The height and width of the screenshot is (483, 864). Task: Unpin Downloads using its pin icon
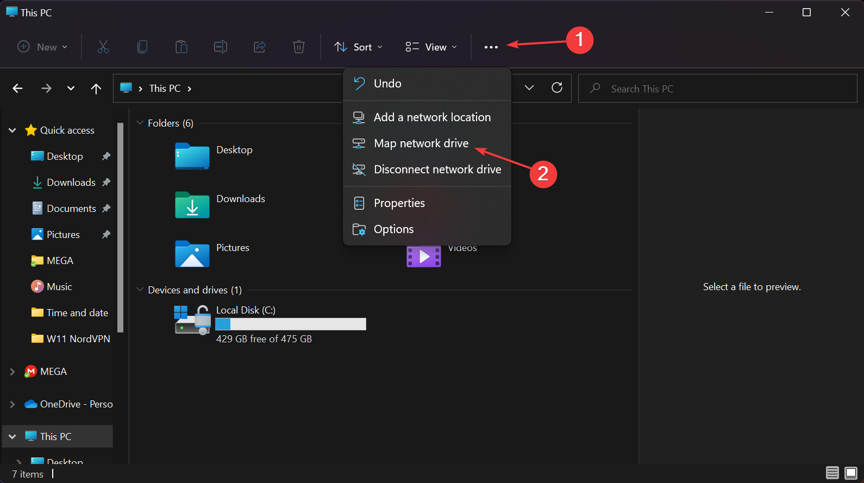[106, 183]
